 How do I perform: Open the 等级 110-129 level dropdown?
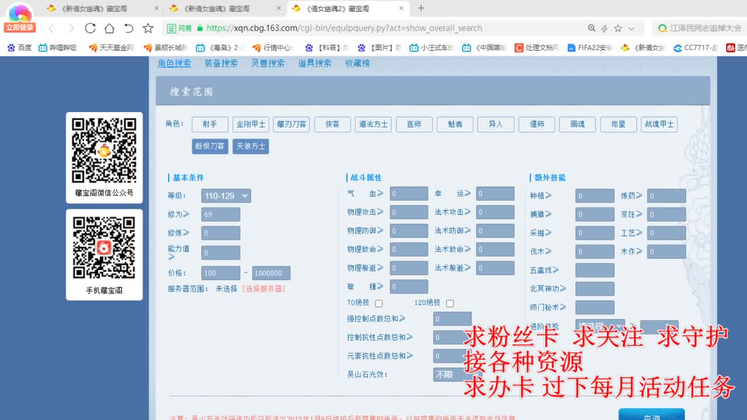[x=226, y=196]
